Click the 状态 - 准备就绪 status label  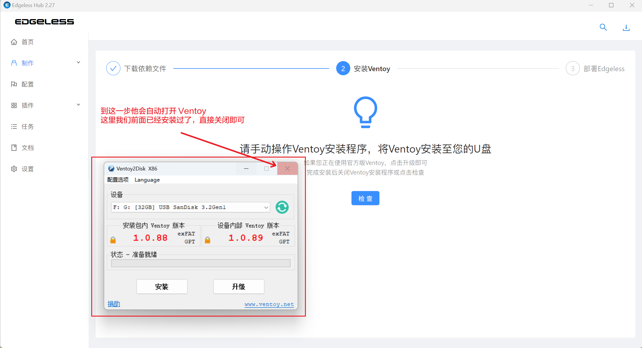(x=134, y=255)
